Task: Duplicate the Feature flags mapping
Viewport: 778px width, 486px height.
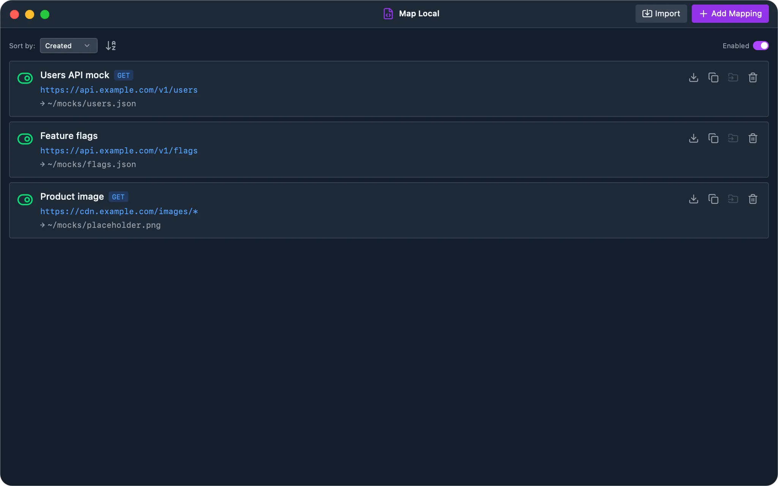Action: 713,138
